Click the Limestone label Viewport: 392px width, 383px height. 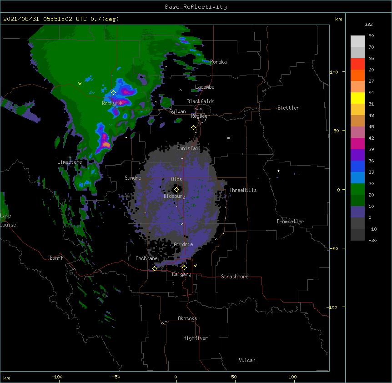point(70,162)
